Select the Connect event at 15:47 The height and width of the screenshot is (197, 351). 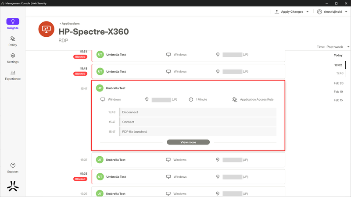click(198, 122)
